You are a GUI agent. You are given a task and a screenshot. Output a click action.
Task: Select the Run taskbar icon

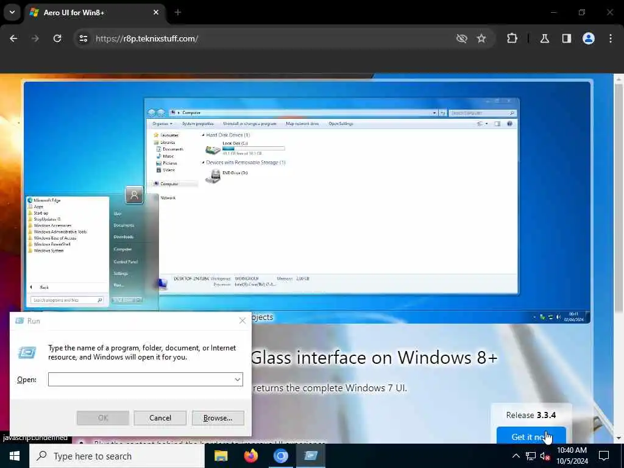click(x=311, y=456)
